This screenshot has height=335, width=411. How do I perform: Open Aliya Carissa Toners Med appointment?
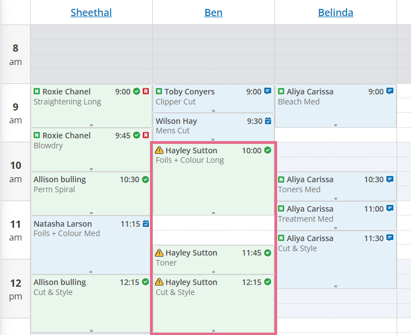click(x=335, y=186)
